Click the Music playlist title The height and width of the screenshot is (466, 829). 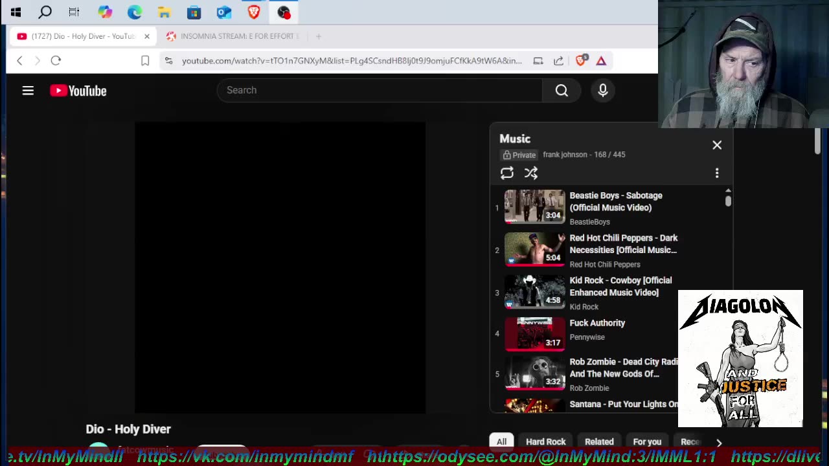click(x=515, y=139)
